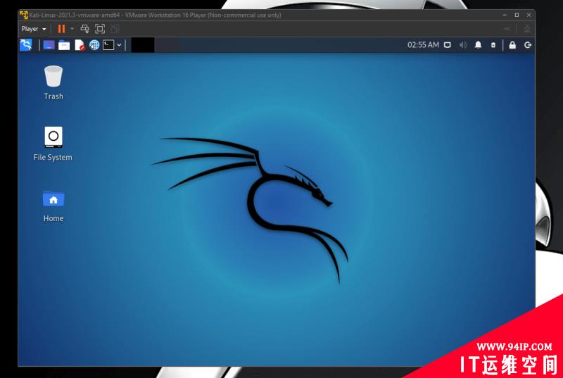563x378 pixels.
Task: Click the show desktop panel icon
Action: click(x=49, y=45)
